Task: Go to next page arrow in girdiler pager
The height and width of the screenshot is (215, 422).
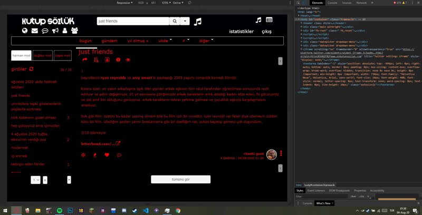Action: (69, 180)
